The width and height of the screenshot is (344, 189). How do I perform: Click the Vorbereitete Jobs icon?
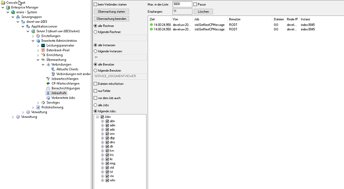tap(48, 98)
